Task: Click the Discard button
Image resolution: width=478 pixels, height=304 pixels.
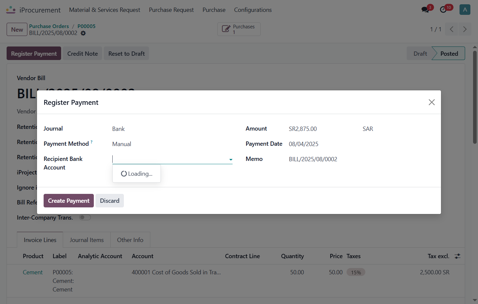Action: pyautogui.click(x=110, y=201)
